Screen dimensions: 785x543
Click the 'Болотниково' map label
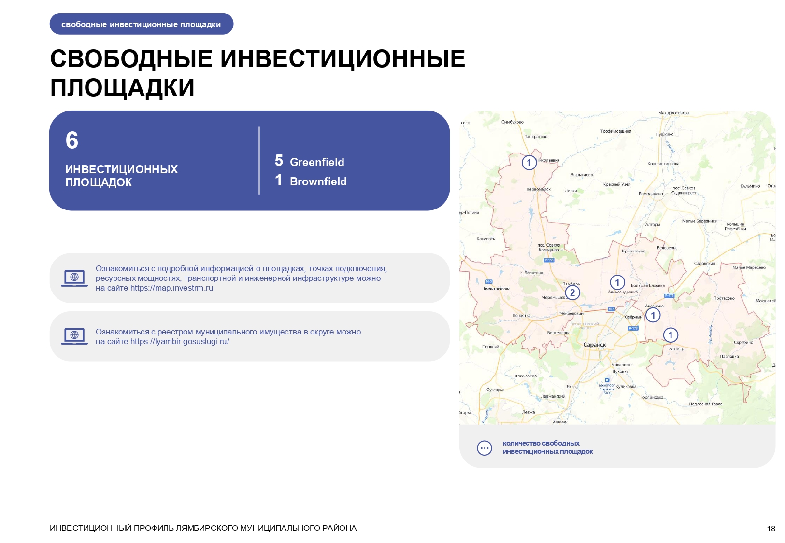[x=497, y=289]
